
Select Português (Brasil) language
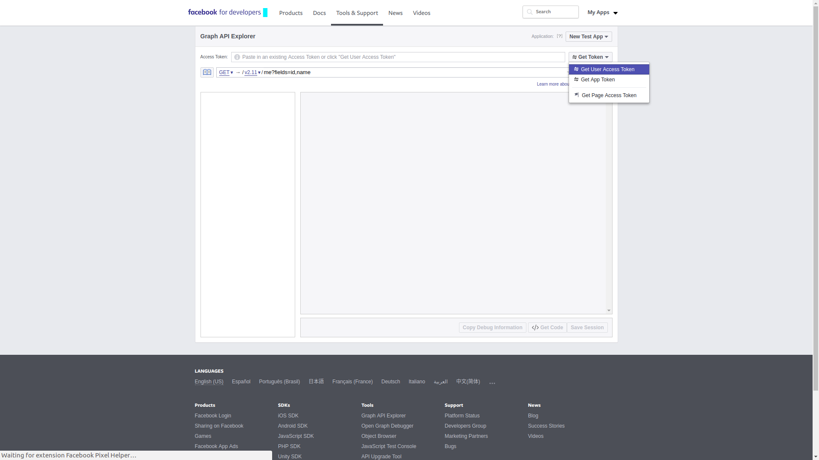pos(279,382)
